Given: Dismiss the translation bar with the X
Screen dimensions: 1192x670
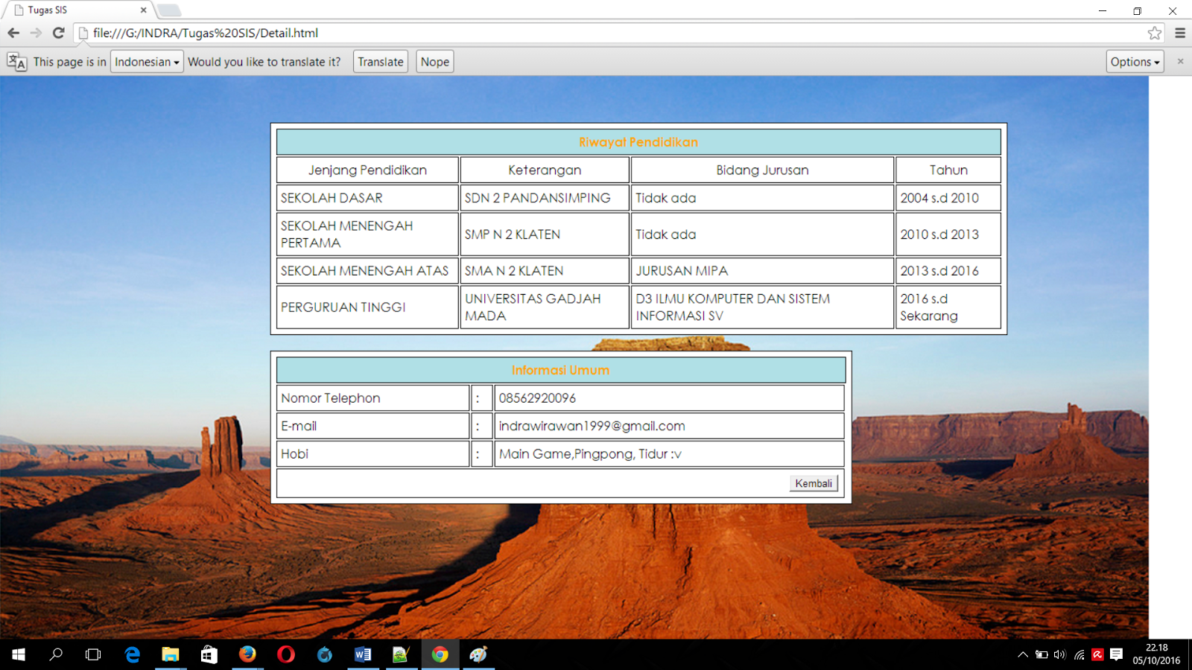Looking at the screenshot, I should pyautogui.click(x=1180, y=61).
